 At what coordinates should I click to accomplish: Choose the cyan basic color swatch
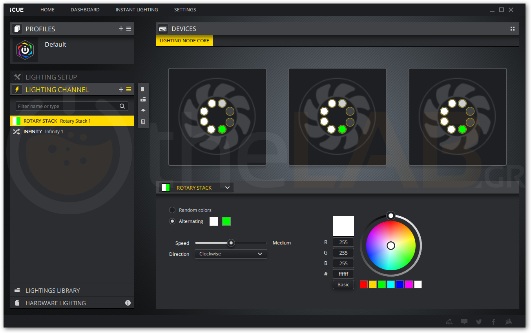coord(391,284)
